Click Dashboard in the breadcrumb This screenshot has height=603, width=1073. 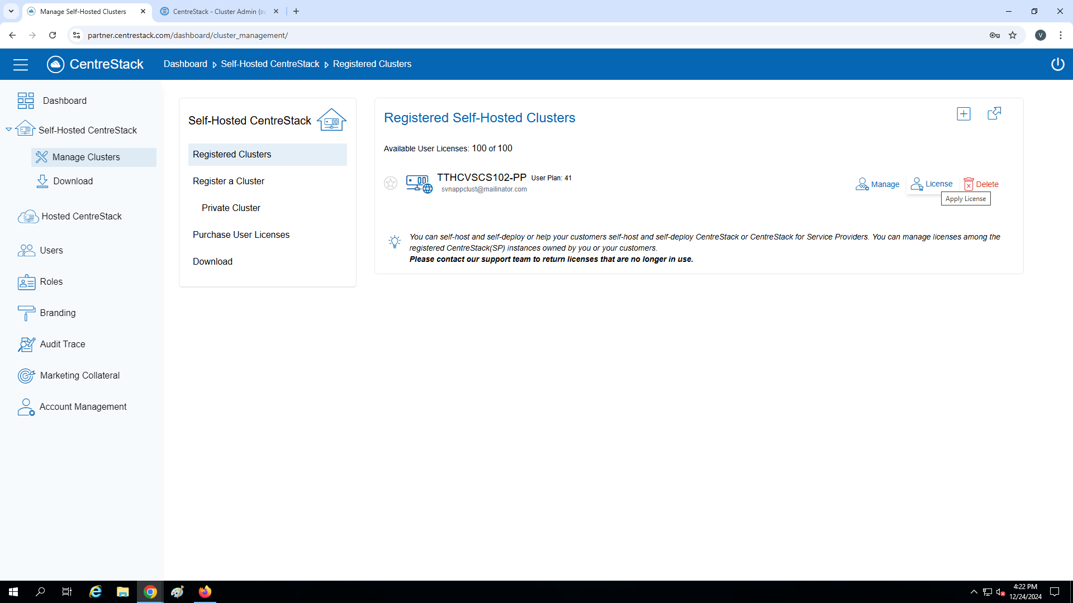185,64
